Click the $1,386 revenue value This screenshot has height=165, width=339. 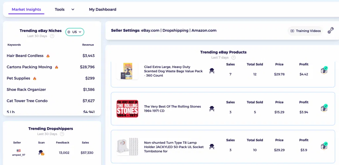pyautogui.click(x=89, y=89)
